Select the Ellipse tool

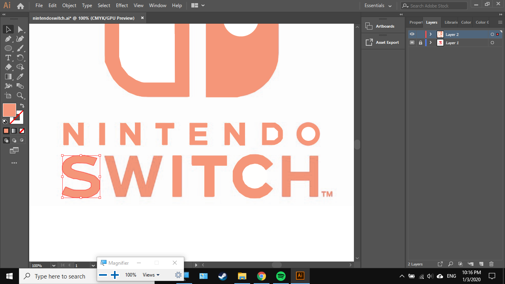point(8,49)
